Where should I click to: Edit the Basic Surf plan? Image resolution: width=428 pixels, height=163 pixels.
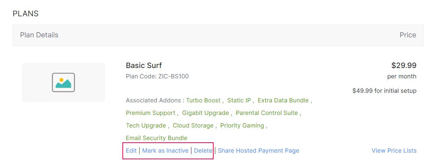click(x=131, y=150)
